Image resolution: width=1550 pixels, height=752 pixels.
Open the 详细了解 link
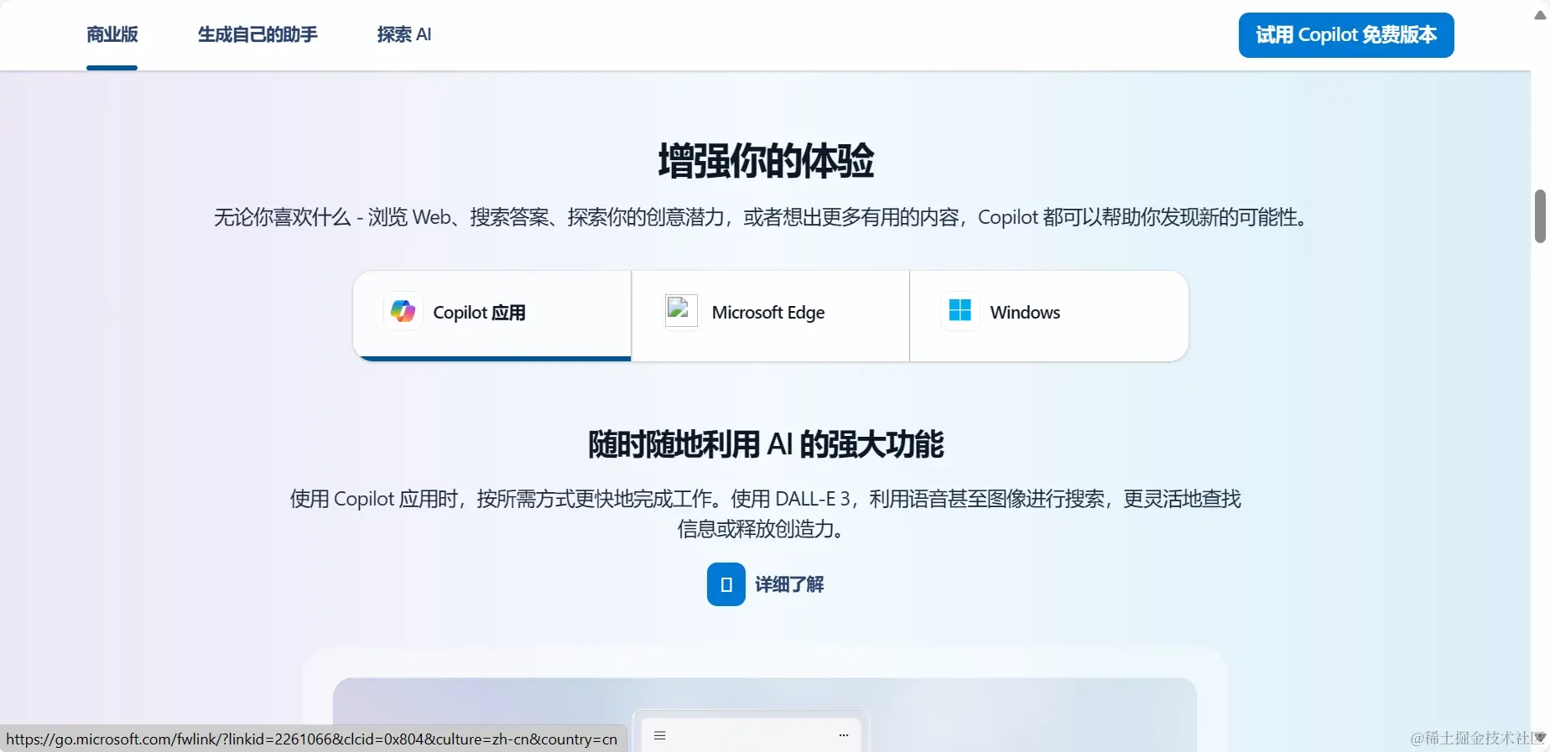(789, 584)
